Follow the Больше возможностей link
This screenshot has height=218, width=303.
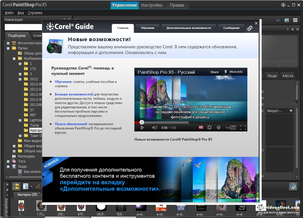coord(74,94)
